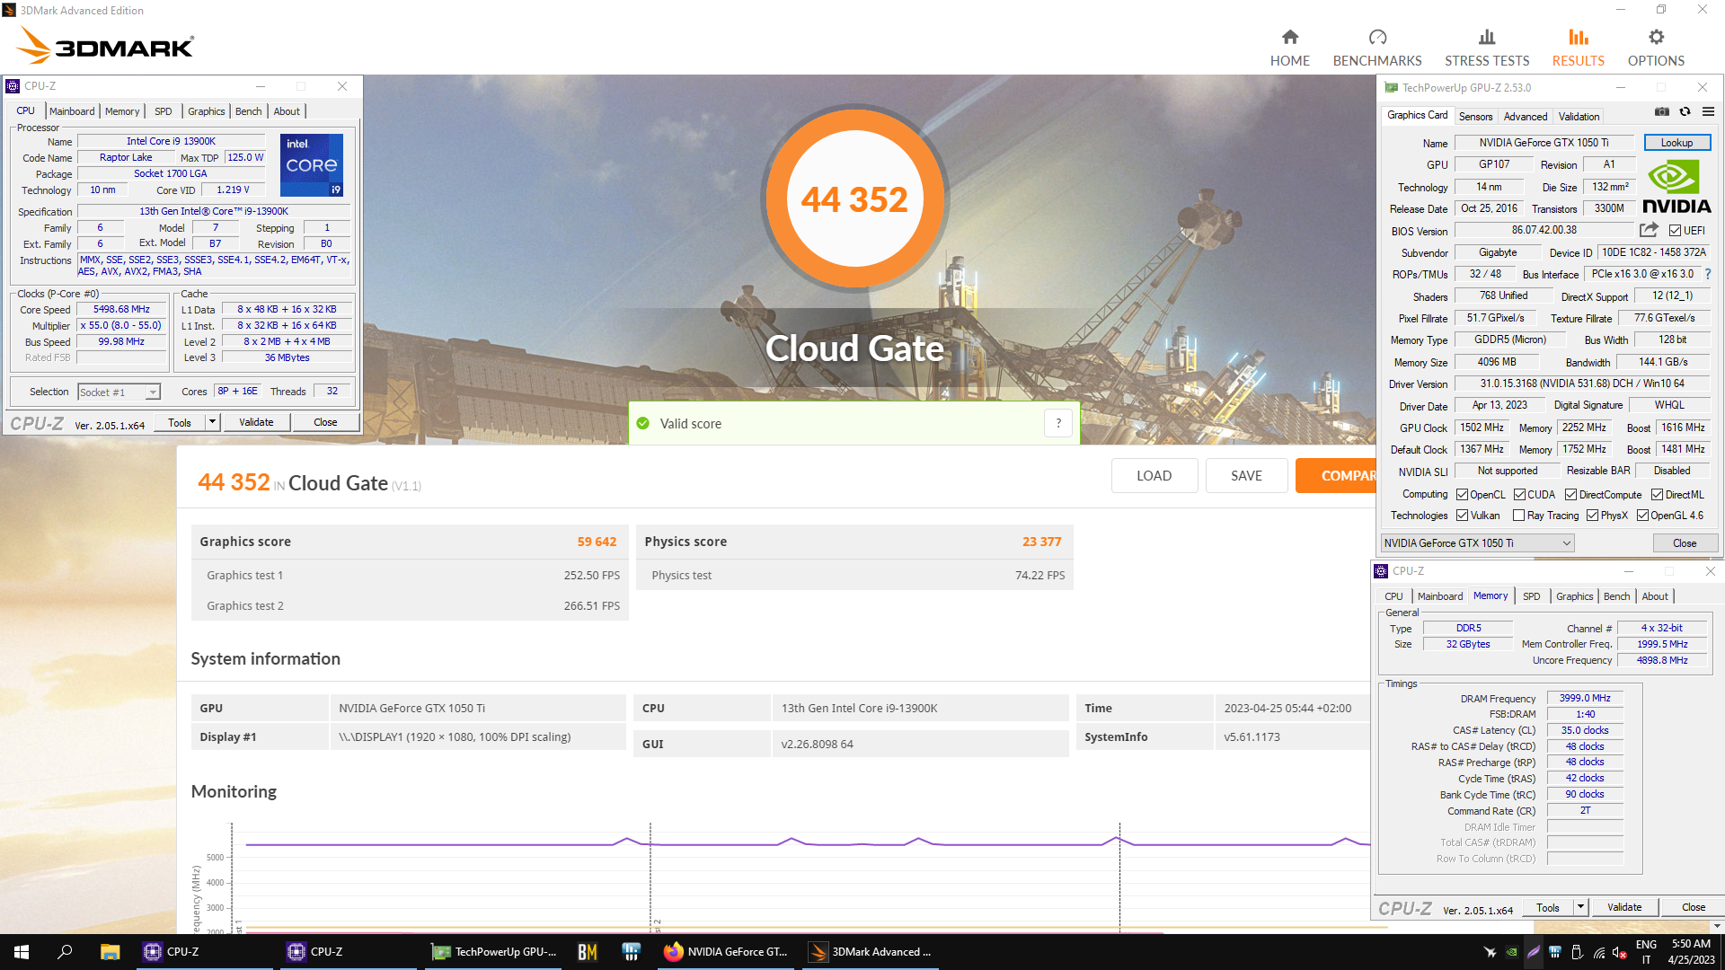
Task: Open the OPTIONS gear in 3DMark
Action: tap(1655, 48)
